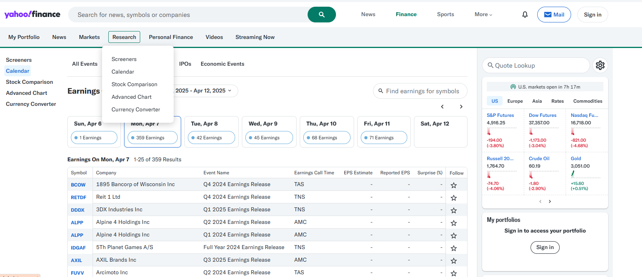Image resolution: width=642 pixels, height=277 pixels.
Task: Select Currency Converter in Research dropdown
Action: [136, 109]
